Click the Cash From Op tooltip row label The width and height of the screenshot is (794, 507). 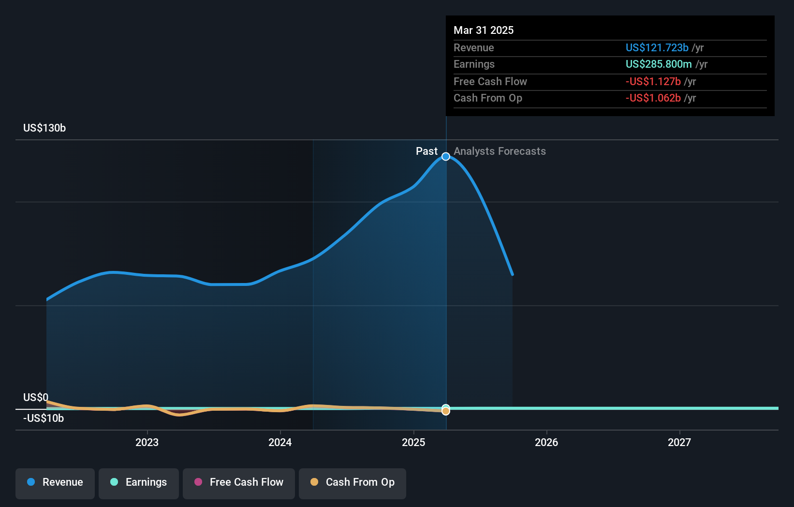coord(488,98)
